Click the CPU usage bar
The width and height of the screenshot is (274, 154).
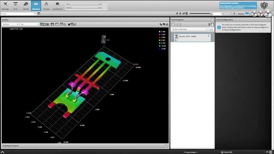pos(84,4)
